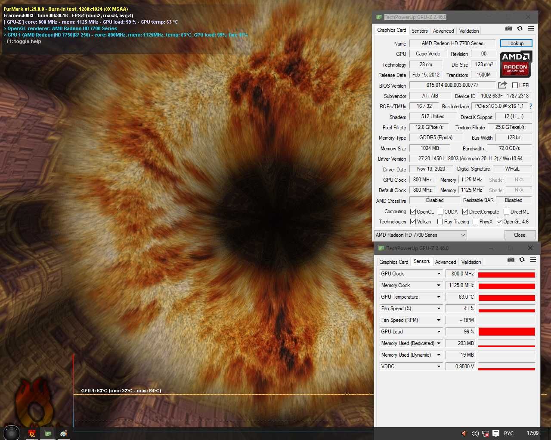Toggle the Vulkan checkbox
Viewport: 551px width, 440px height.
[413, 222]
